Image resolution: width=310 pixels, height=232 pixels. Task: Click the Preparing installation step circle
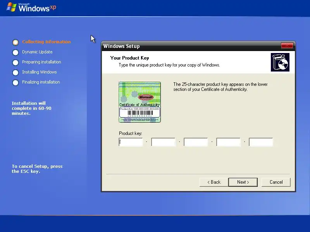pos(15,62)
